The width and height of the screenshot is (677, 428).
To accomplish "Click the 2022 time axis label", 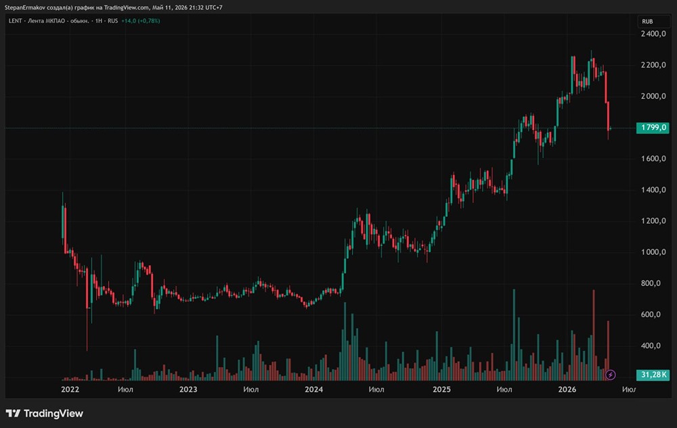I will click(x=70, y=389).
